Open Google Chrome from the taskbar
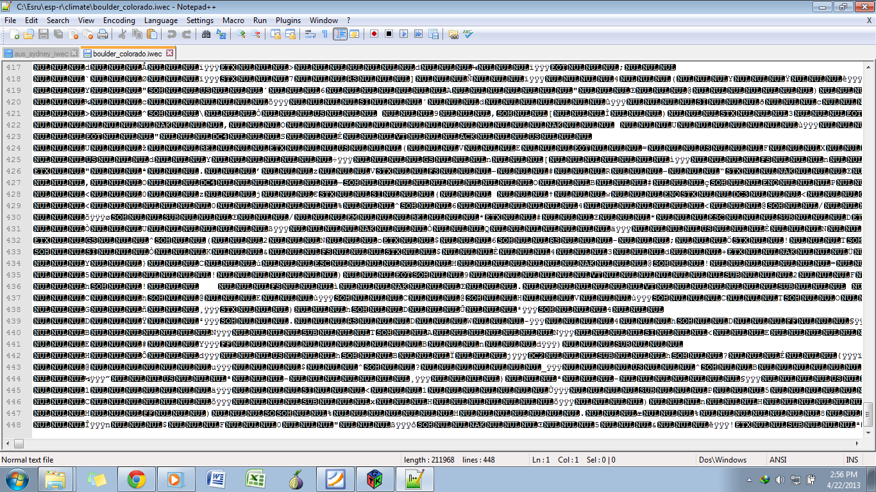 tap(136, 479)
